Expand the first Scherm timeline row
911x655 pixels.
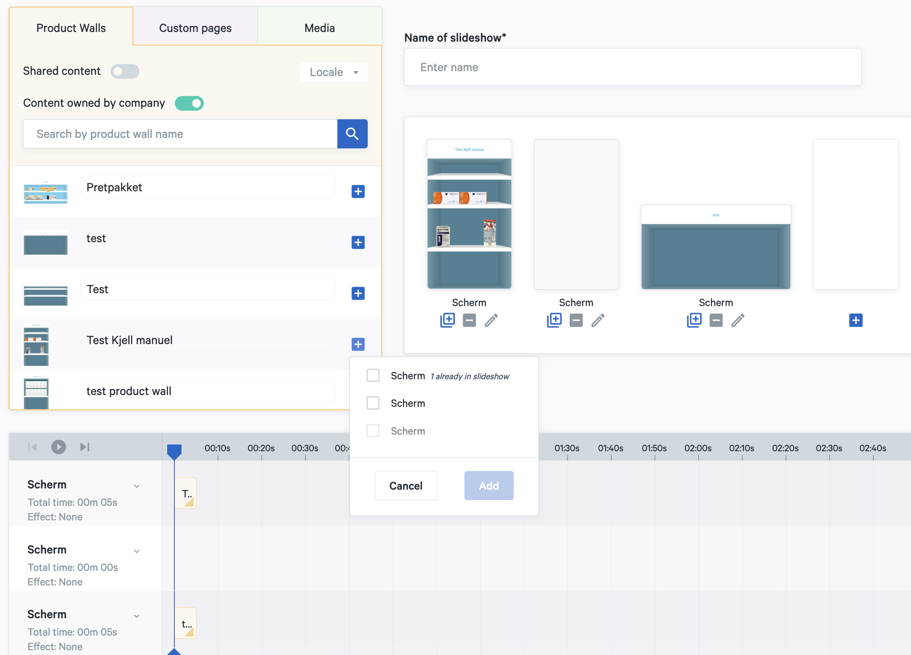click(x=136, y=485)
